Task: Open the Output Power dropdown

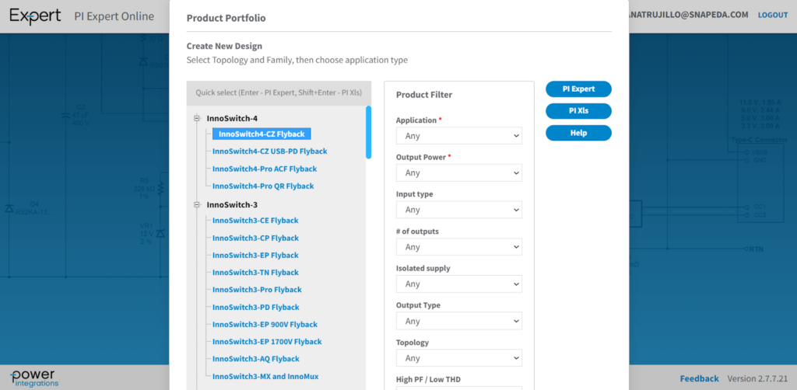Action: pos(459,173)
